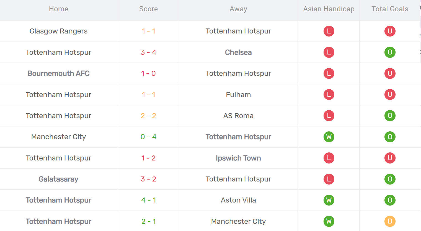421x231 pixels.
Task: Toggle the W badge on the Tottenham versus Manchester City row
Action: click(329, 221)
